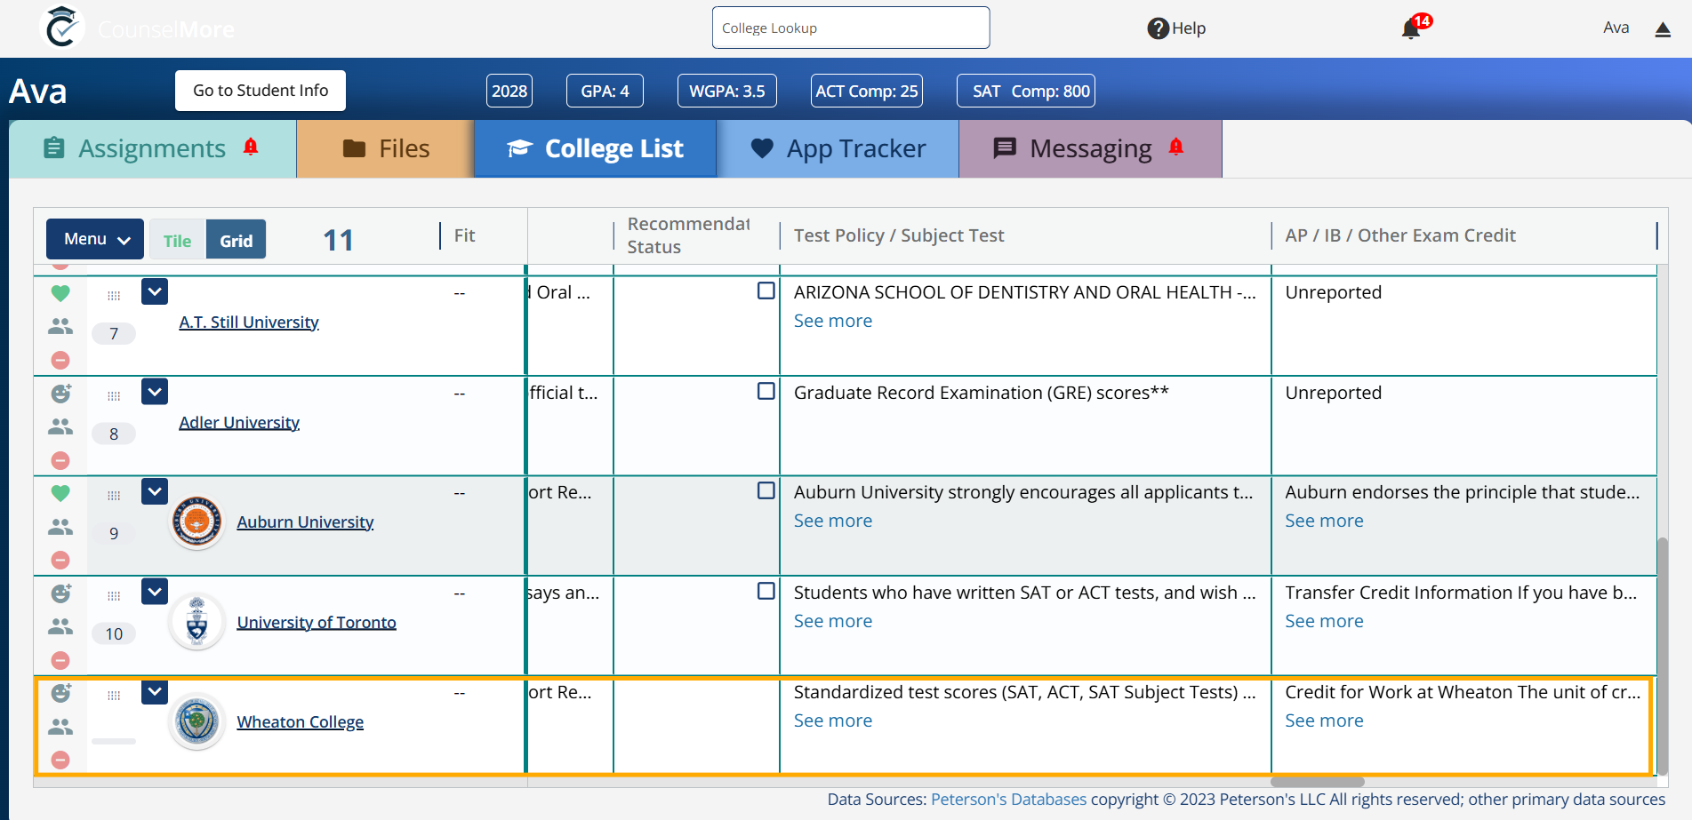
Task: Open the Auburn University link
Action: pyautogui.click(x=305, y=521)
